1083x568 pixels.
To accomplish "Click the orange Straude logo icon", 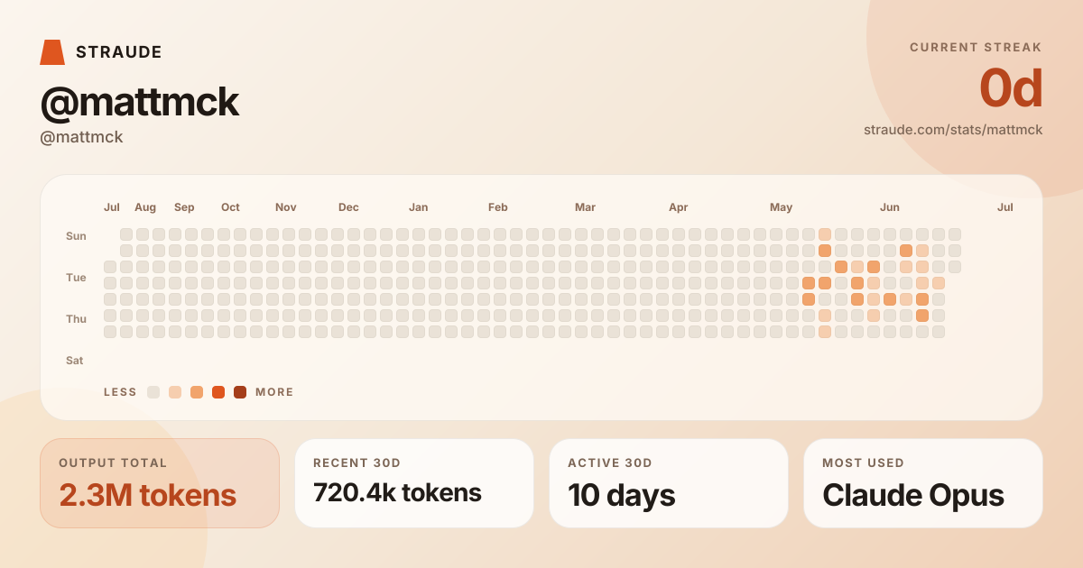I will click(x=52, y=52).
